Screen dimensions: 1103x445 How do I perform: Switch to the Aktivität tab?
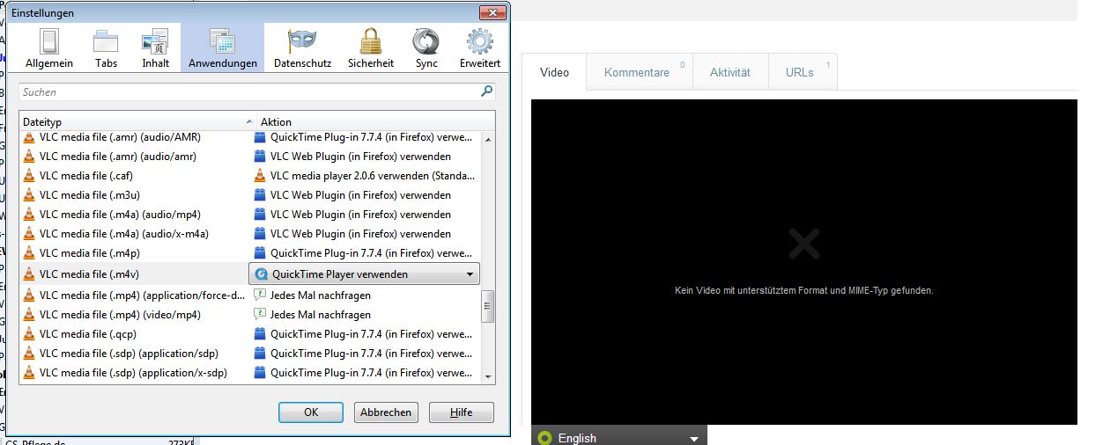(x=730, y=72)
